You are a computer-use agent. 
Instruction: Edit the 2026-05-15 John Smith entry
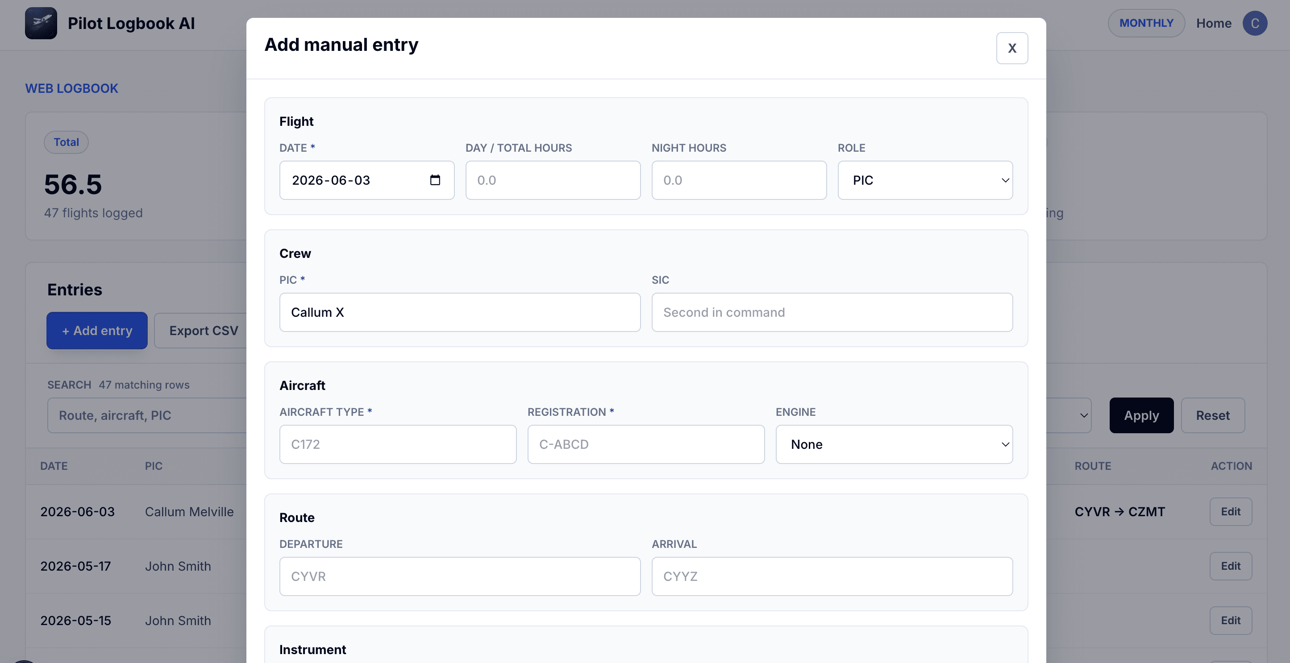click(1230, 621)
